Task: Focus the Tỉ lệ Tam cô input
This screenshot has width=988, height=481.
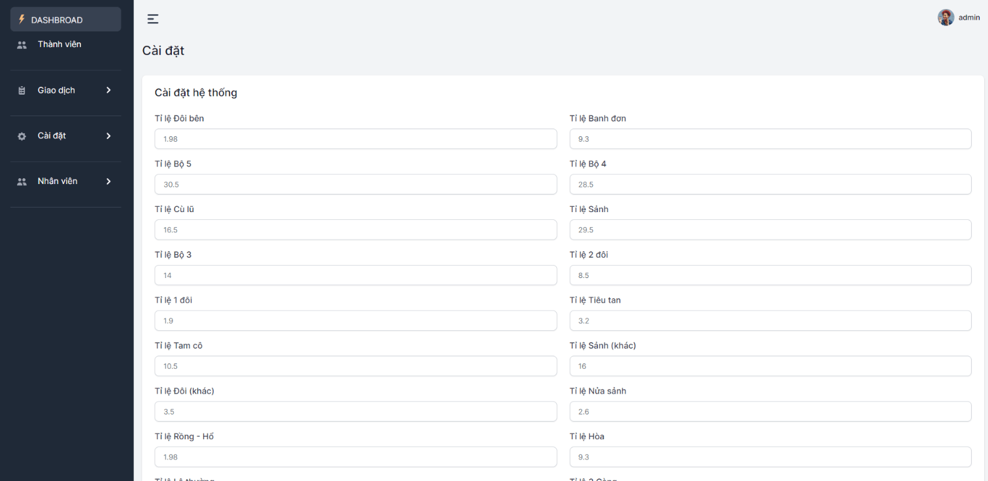Action: pyautogui.click(x=356, y=366)
